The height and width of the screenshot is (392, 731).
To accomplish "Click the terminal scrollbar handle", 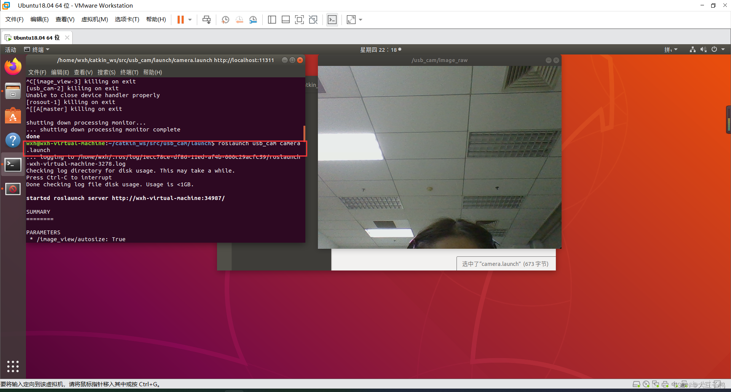I will (x=304, y=133).
